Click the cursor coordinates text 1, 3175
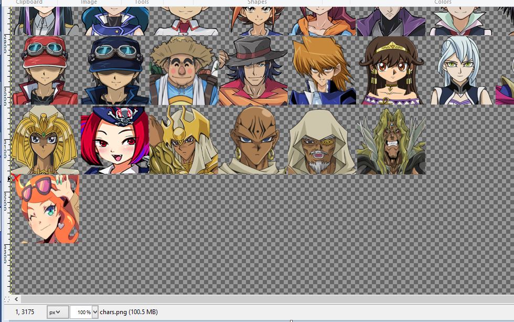The image size is (514, 322). pyautogui.click(x=25, y=312)
